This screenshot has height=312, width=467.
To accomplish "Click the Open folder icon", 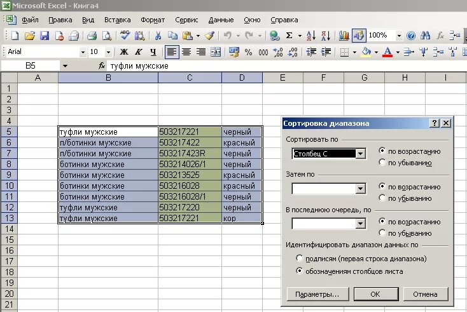I will click(30, 36).
